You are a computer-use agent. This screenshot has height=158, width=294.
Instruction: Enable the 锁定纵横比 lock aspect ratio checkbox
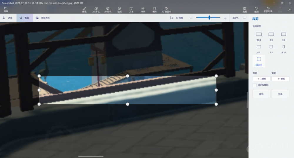[254, 85]
